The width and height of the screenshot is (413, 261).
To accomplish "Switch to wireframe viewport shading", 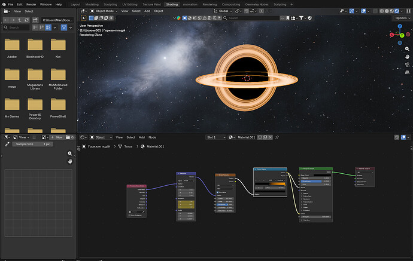I will point(382,11).
